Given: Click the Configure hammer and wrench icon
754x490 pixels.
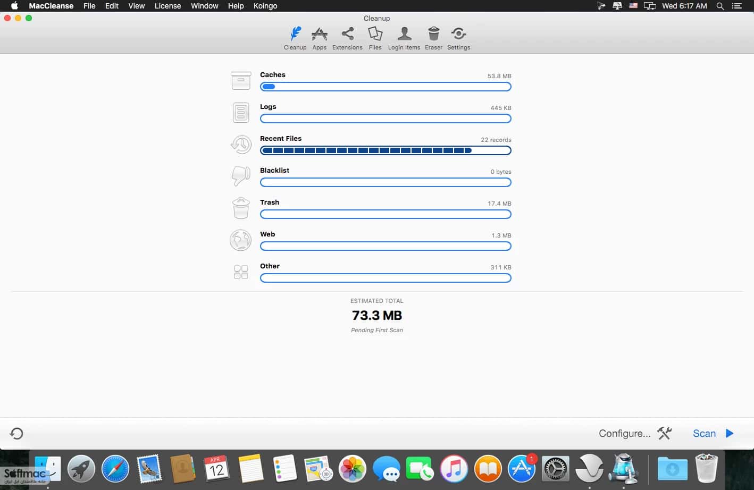Looking at the screenshot, I should pyautogui.click(x=665, y=433).
